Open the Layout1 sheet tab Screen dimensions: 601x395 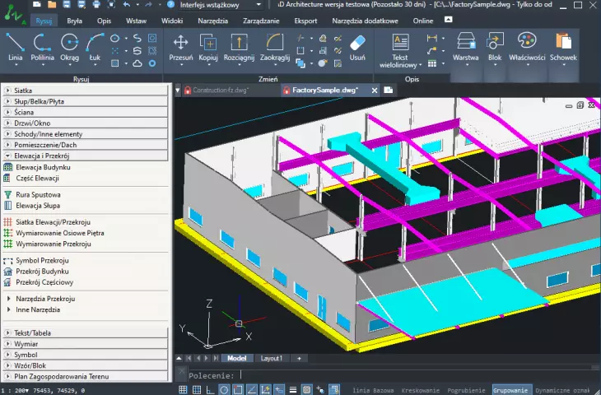pos(272,358)
